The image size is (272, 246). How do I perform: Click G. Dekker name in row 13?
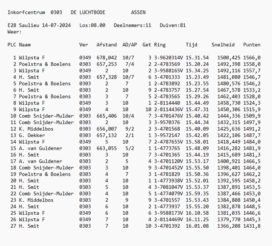point(32,135)
